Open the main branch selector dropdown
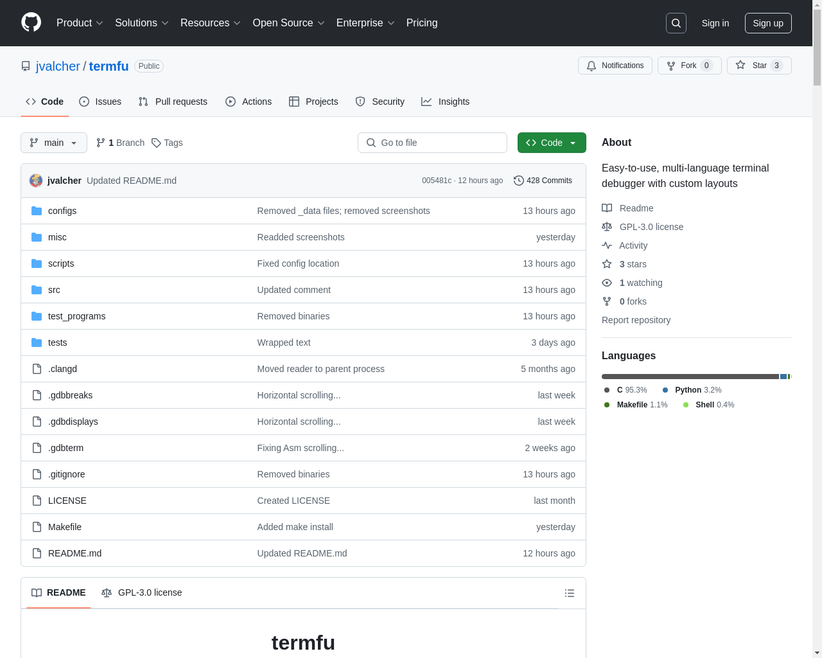Viewport: 822px width, 658px height. (54, 143)
